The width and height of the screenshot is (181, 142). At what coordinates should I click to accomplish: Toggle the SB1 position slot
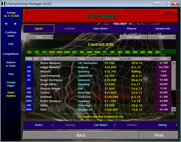pyautogui.click(x=112, y=52)
